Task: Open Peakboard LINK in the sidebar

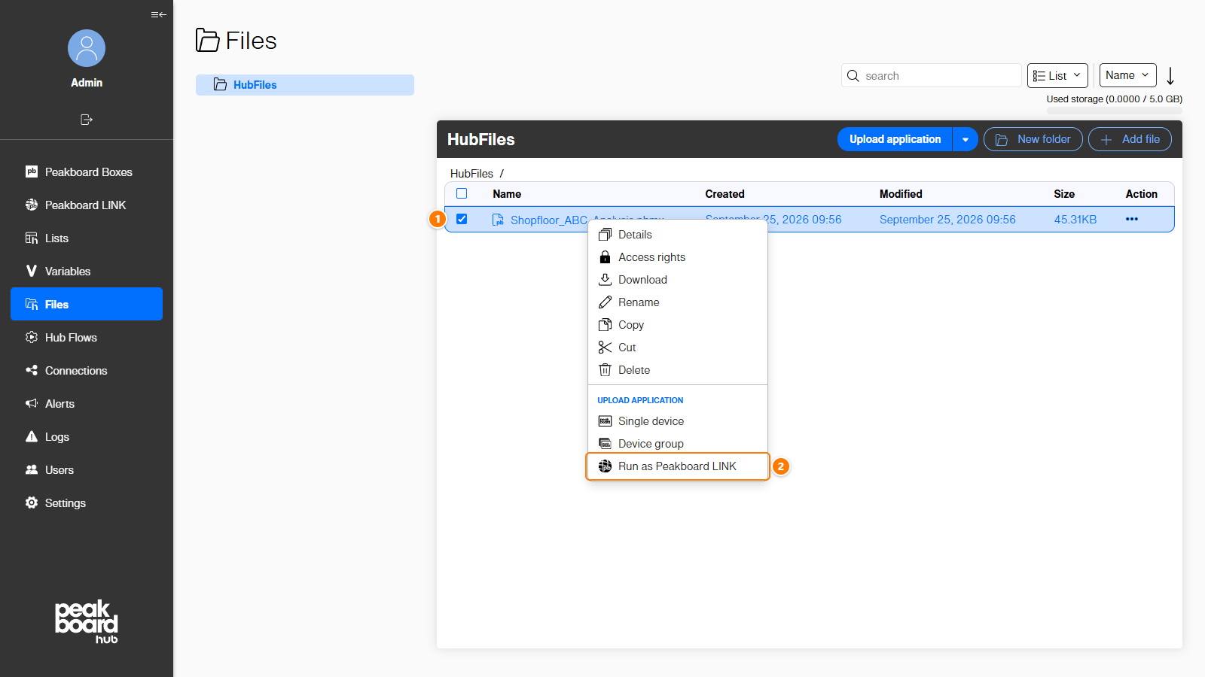Action: coord(87,205)
